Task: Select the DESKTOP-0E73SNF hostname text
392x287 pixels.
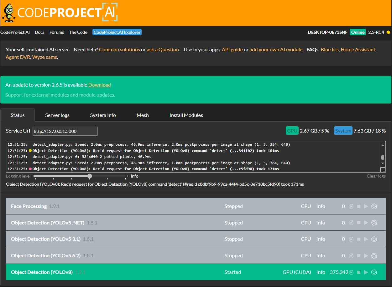Action: (x=327, y=32)
